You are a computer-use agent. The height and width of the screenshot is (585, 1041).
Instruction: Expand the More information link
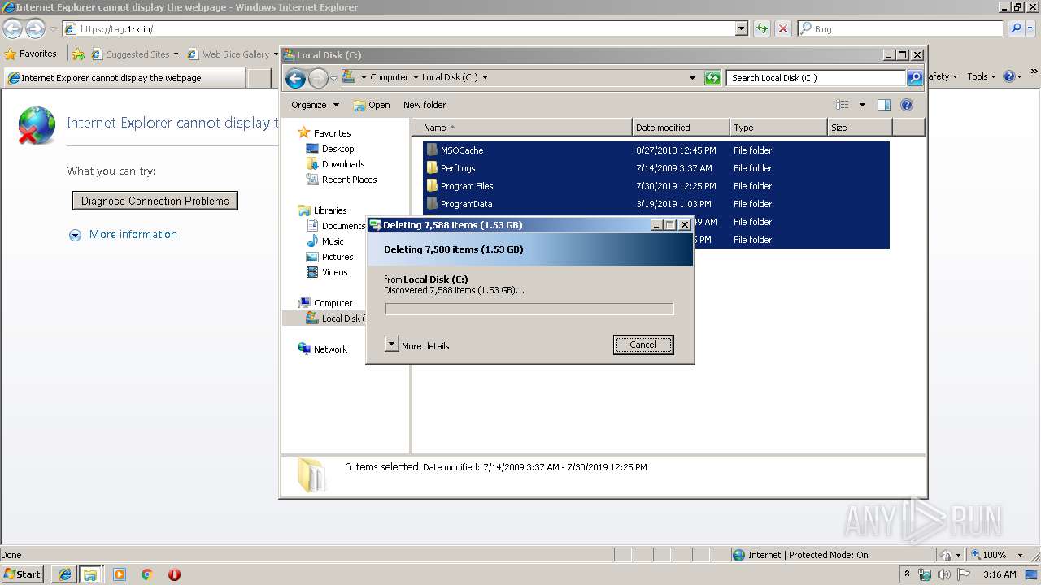(x=124, y=234)
